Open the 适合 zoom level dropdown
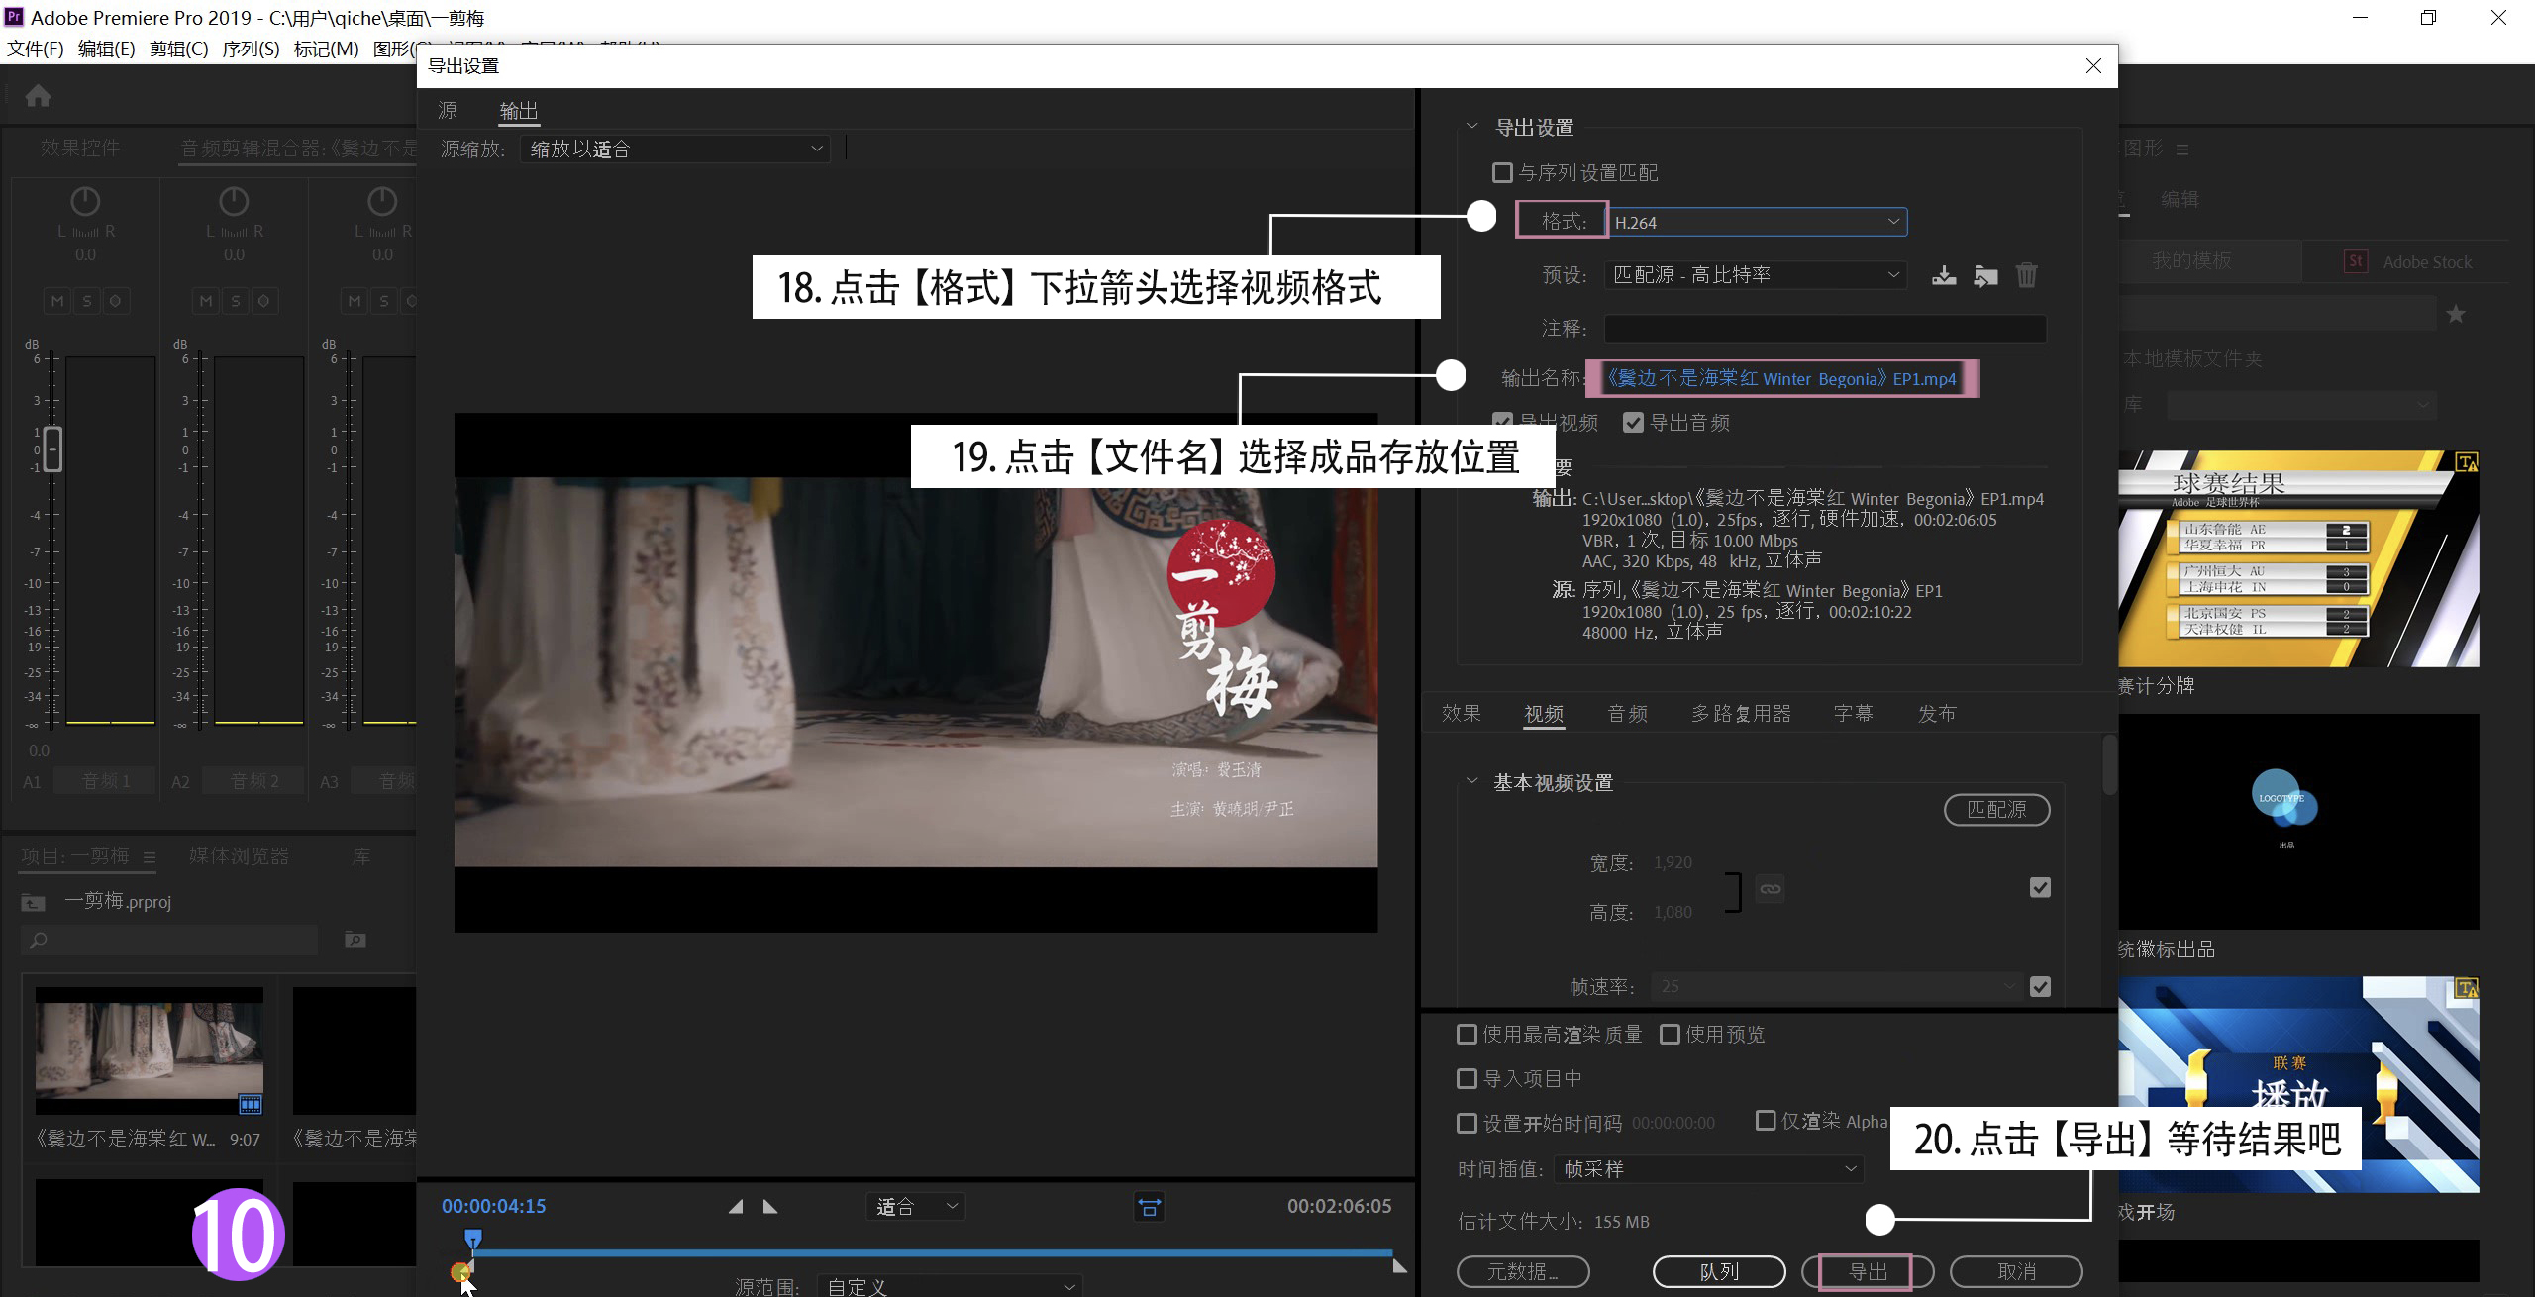The width and height of the screenshot is (2535, 1297). (915, 1206)
